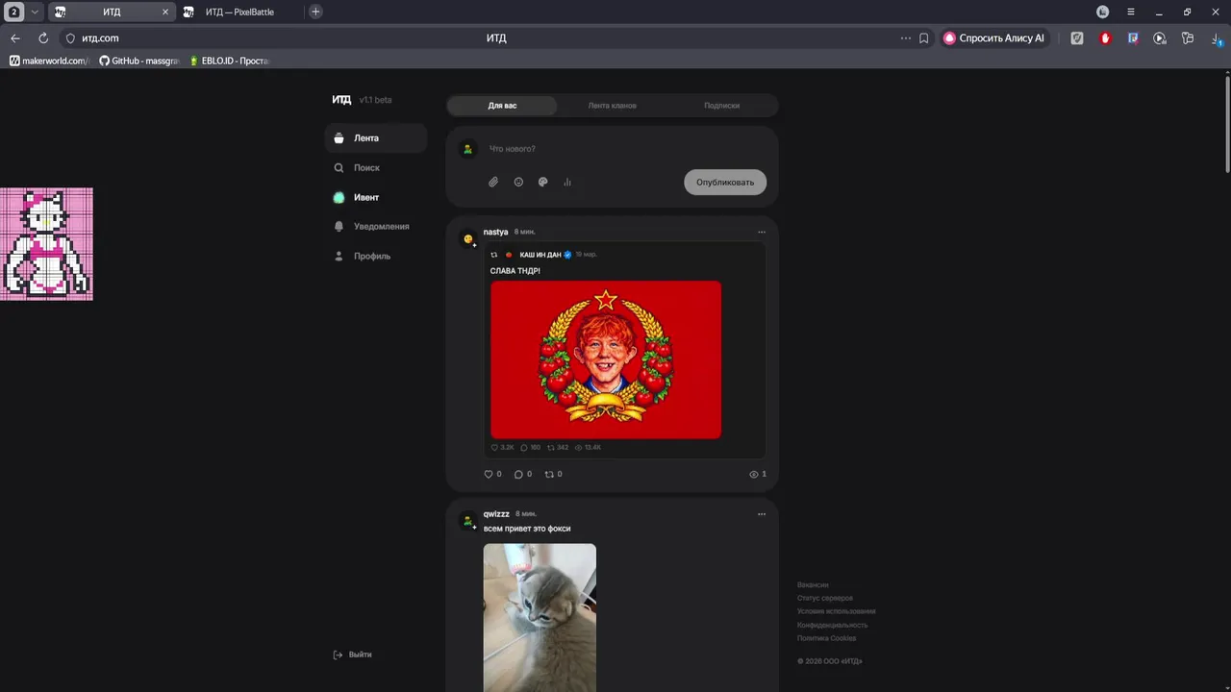Viewport: 1231px width, 692px height.
Task: Click the Выйти logout link
Action: (352, 655)
